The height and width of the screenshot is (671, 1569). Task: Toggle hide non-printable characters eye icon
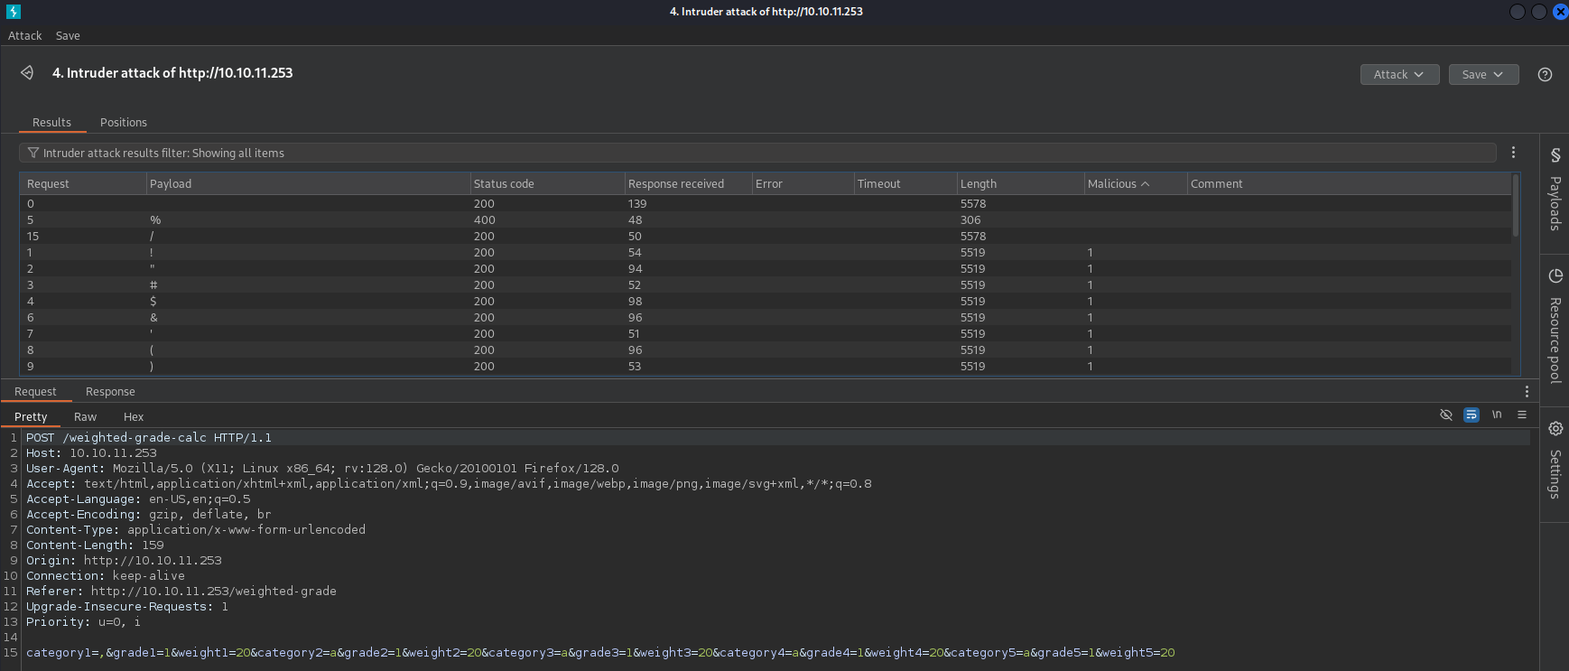[1446, 415]
